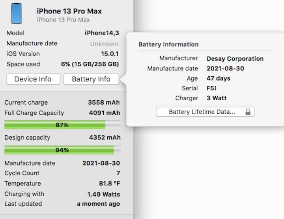
Task: Click popover manufacture date 2021-08-30
Action: 225,68
